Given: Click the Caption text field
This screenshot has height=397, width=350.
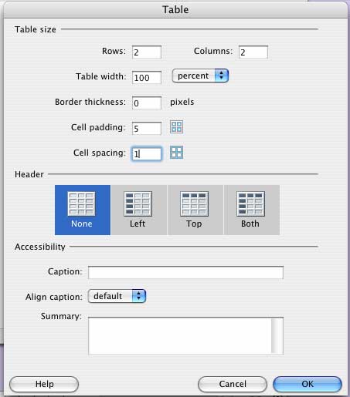Looking at the screenshot, I should 185,273.
